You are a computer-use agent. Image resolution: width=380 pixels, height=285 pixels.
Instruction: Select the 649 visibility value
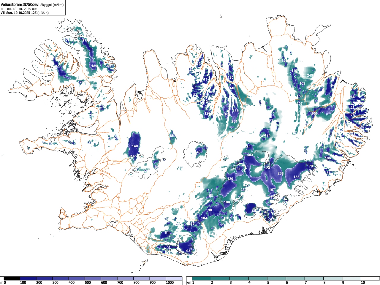[94, 86]
